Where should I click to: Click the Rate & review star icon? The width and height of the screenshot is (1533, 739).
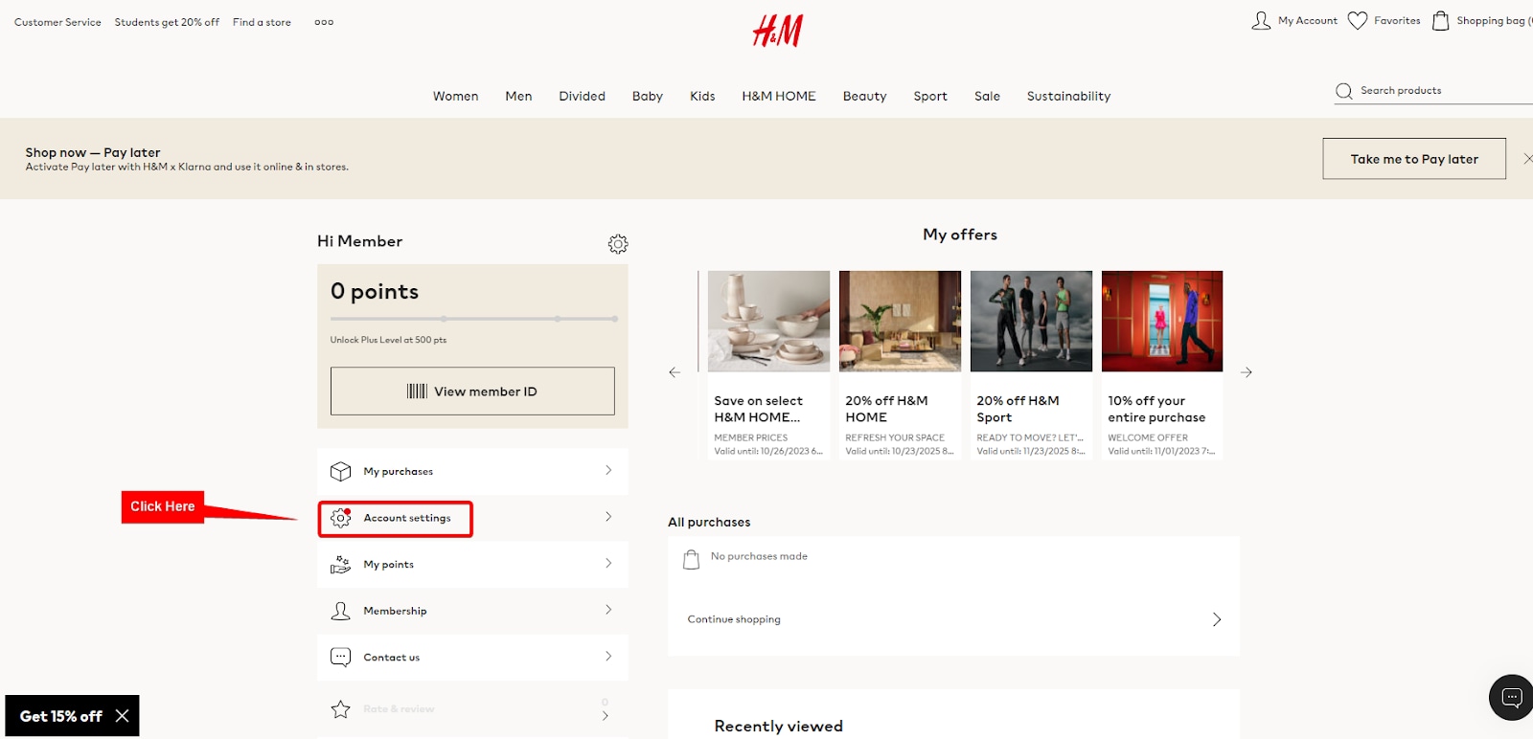(x=340, y=709)
